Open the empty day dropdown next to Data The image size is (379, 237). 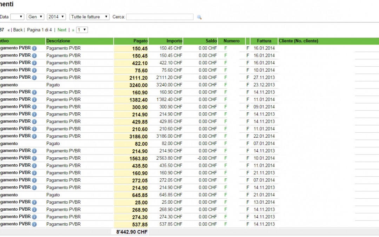(17, 17)
